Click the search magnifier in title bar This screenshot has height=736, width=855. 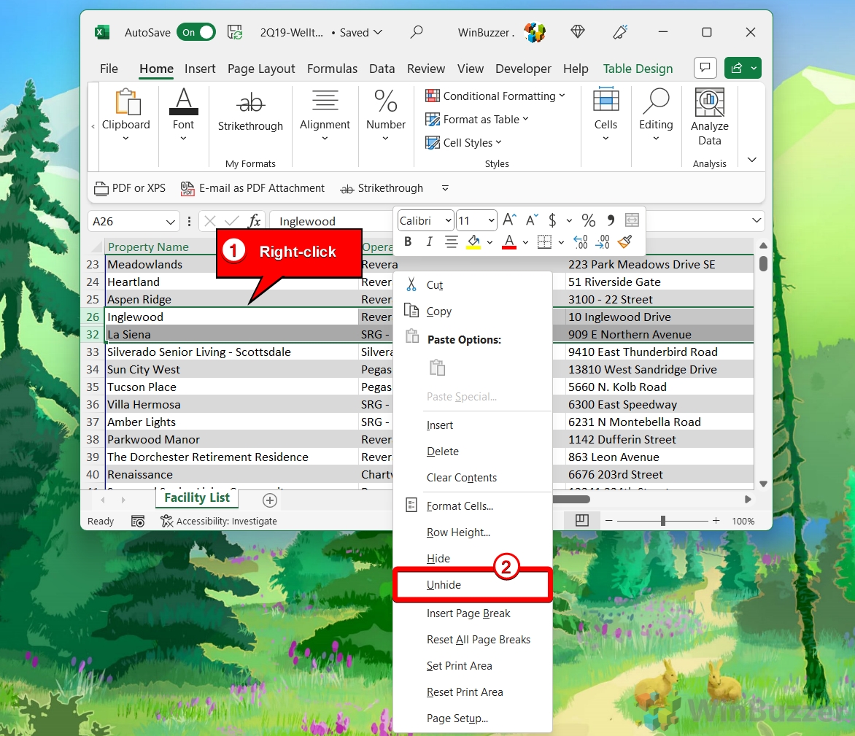[x=417, y=32]
